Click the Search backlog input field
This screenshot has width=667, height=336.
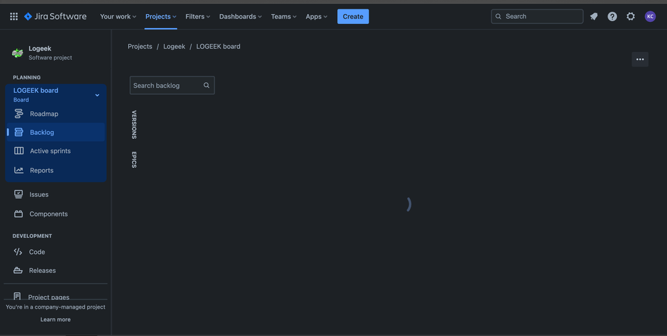click(166, 86)
